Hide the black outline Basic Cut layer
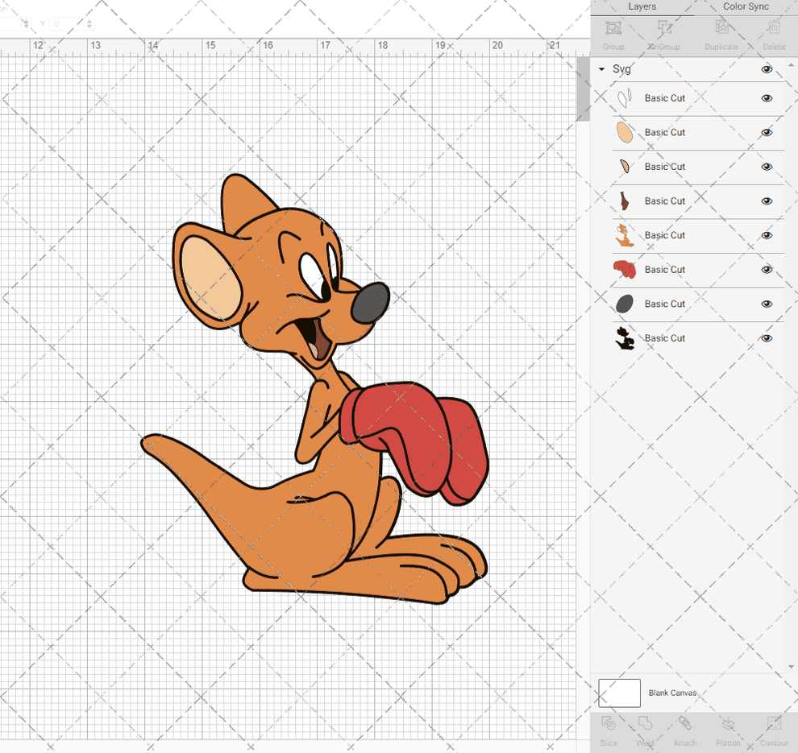The image size is (798, 753). click(767, 338)
